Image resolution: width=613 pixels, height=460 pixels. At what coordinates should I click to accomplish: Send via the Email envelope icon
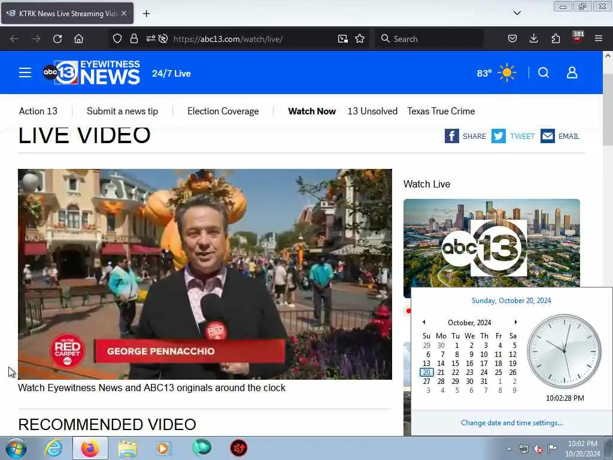(548, 136)
